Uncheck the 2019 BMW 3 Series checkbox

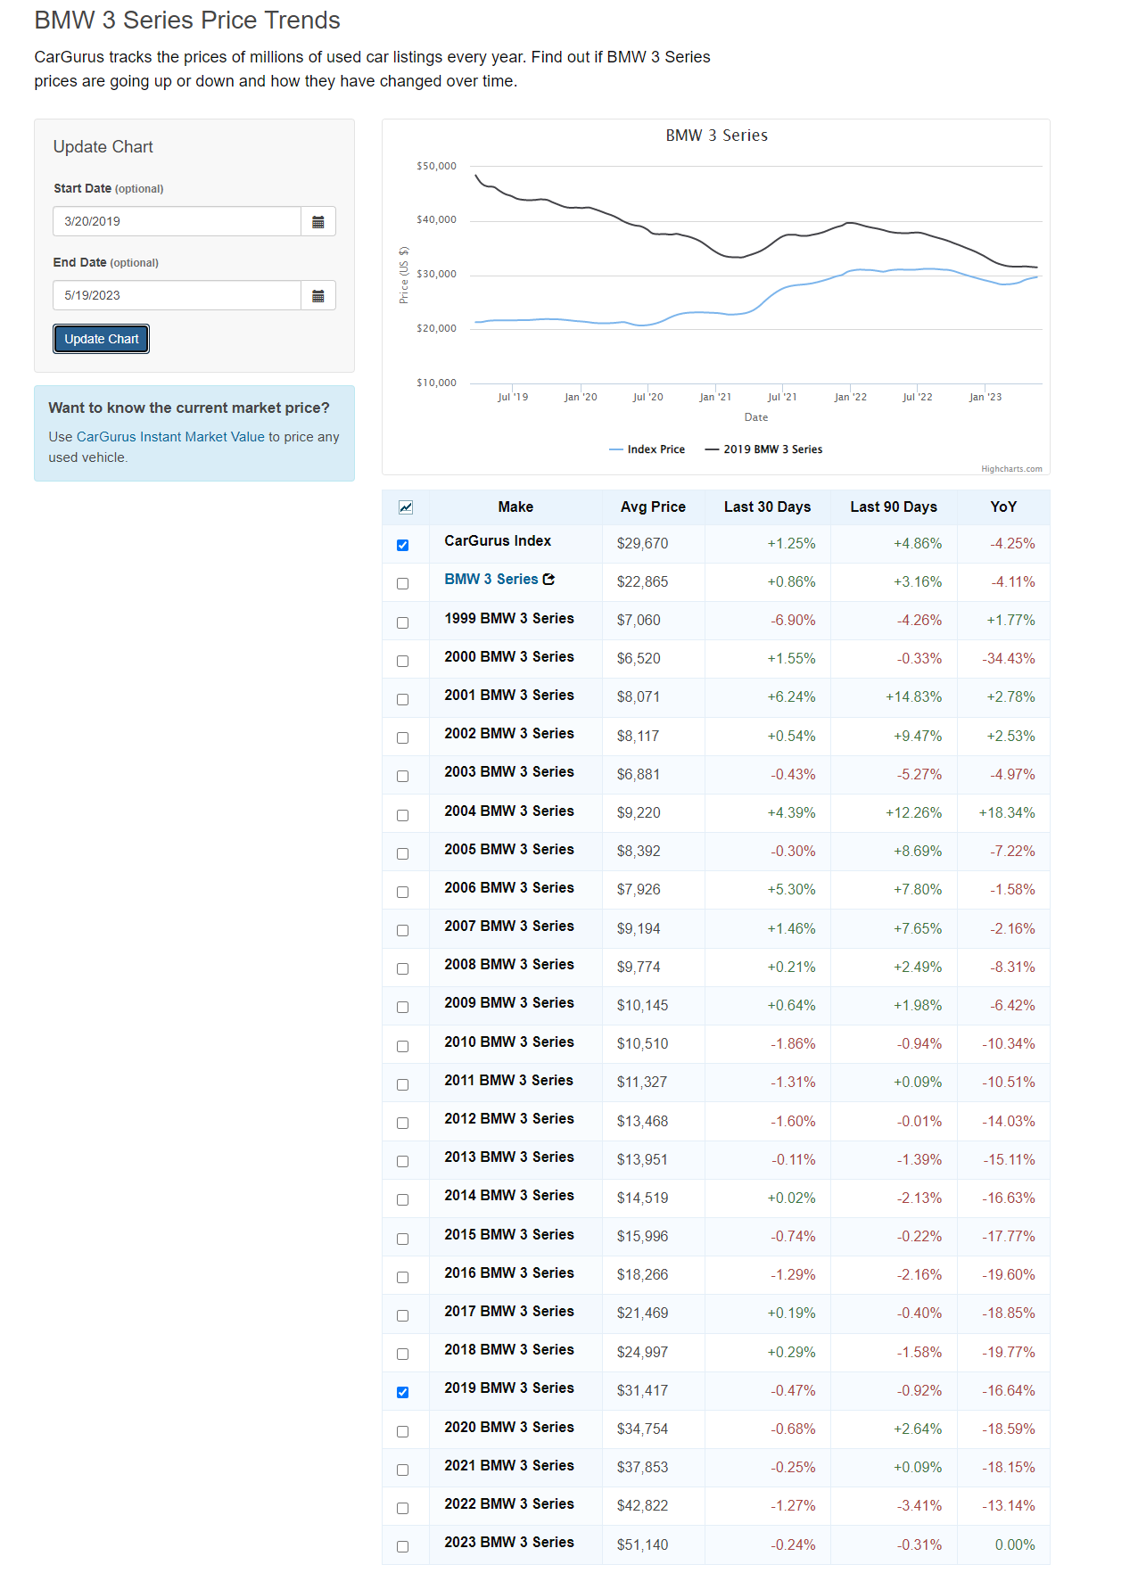[x=403, y=1392]
